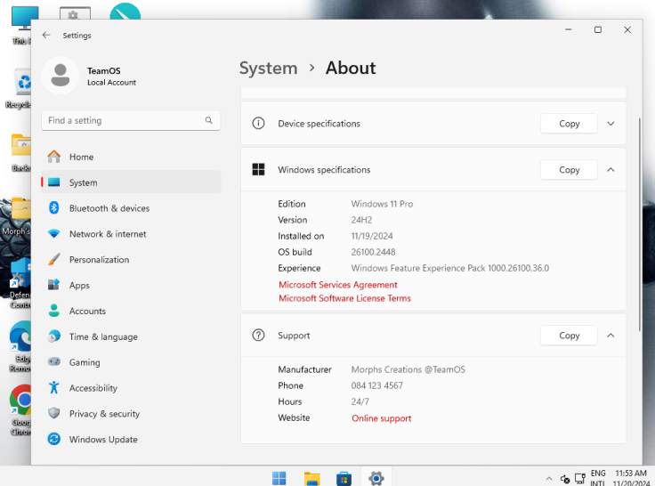Click the Installed on date 11/19/2024
The height and width of the screenshot is (486, 655).
point(372,236)
